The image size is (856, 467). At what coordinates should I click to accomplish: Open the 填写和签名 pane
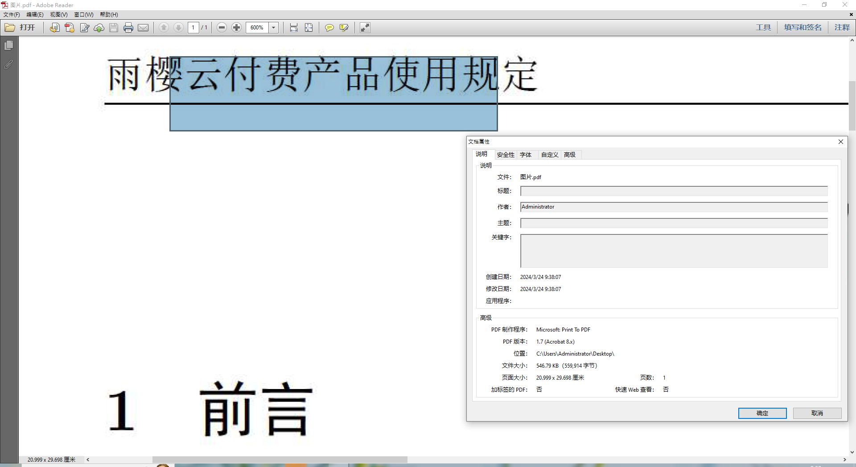click(802, 28)
